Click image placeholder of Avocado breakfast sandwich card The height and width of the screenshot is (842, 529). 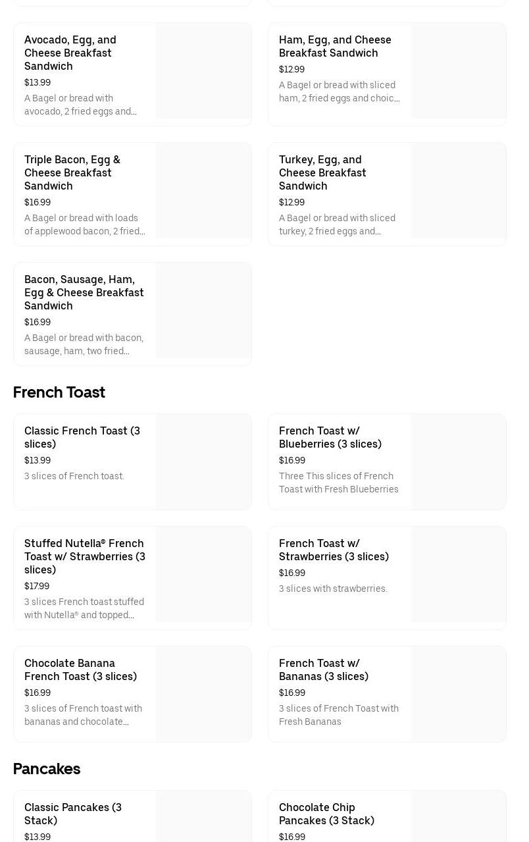click(x=203, y=71)
